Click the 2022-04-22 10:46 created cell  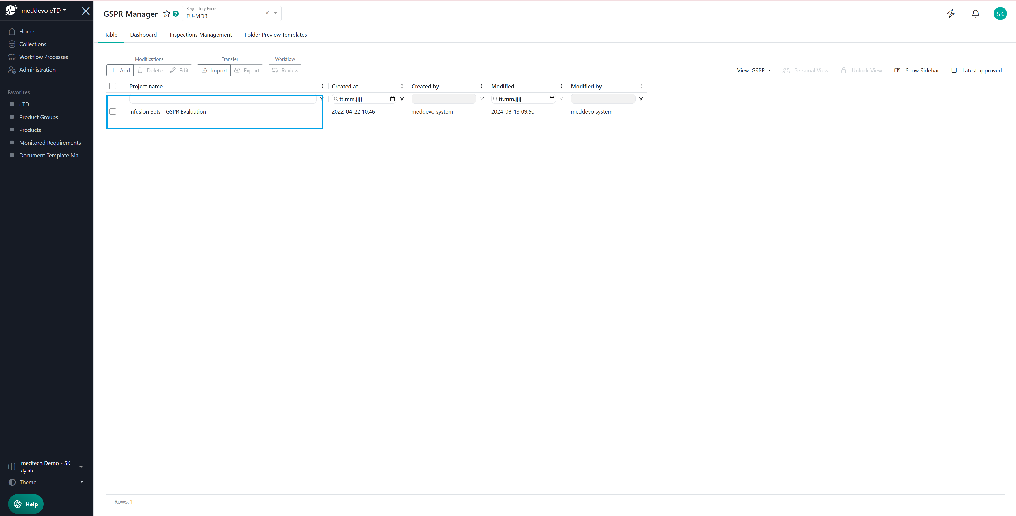coord(353,112)
